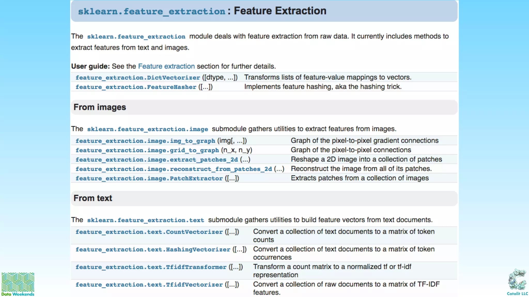Screen dimensions: 529x297
Task: Open the extract_patches_2d function link
Action: click(x=157, y=160)
